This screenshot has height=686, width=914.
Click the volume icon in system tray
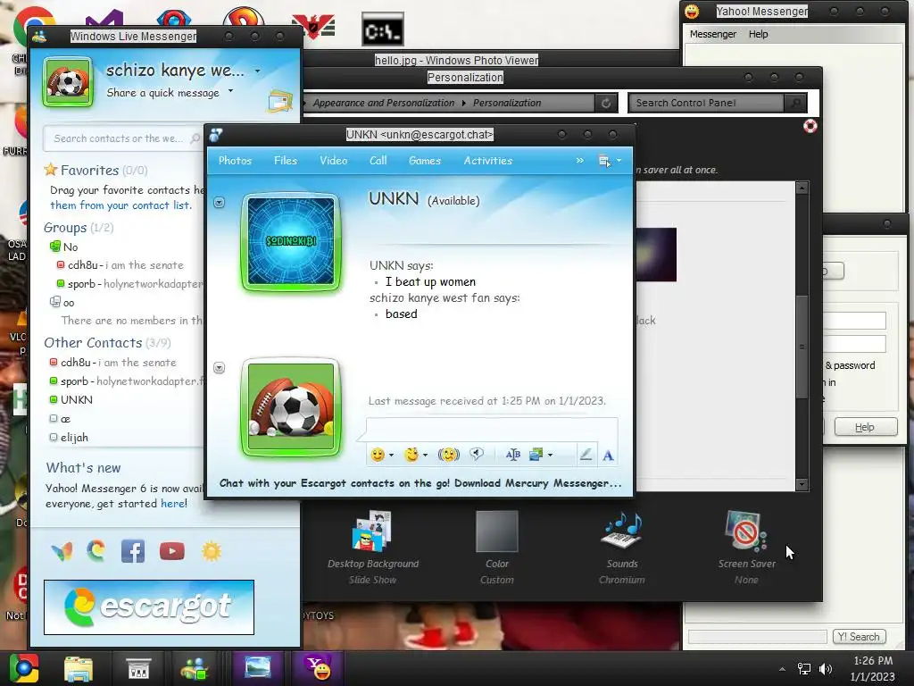826,668
